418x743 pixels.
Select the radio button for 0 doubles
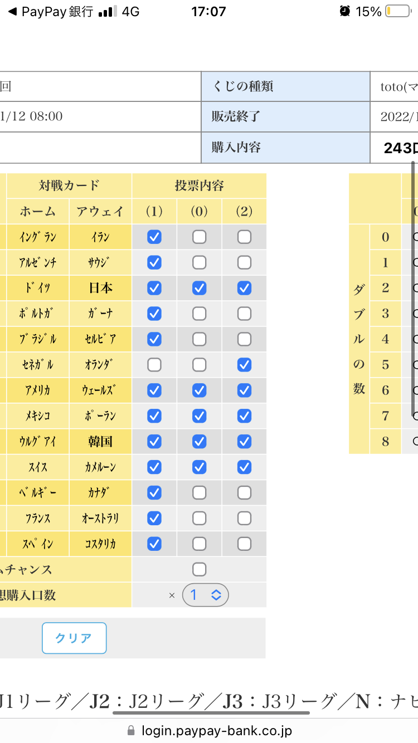415,237
